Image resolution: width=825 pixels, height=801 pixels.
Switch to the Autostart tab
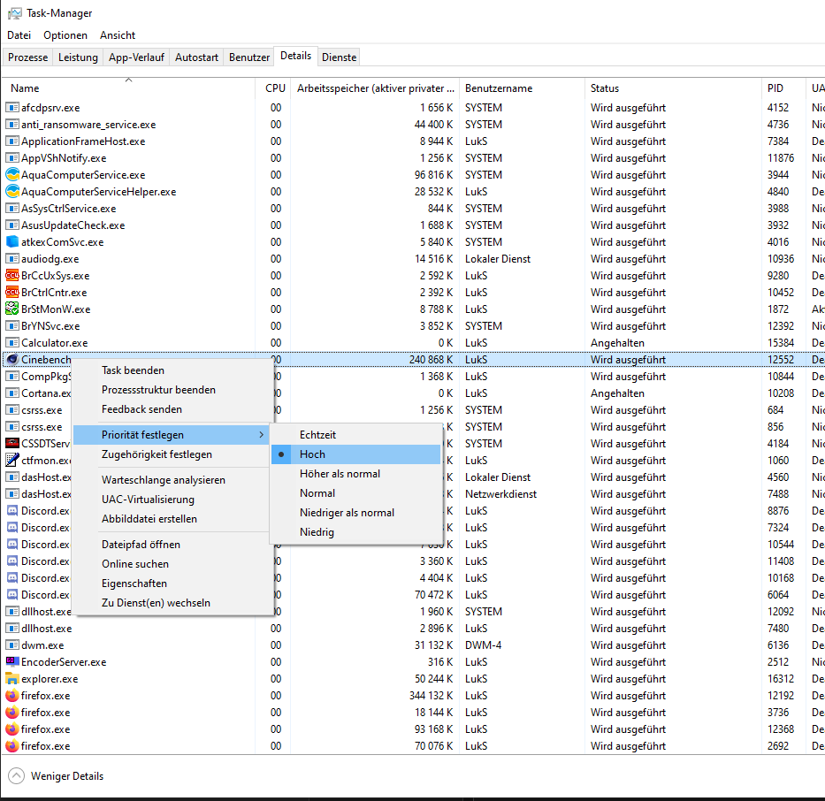pyautogui.click(x=196, y=57)
